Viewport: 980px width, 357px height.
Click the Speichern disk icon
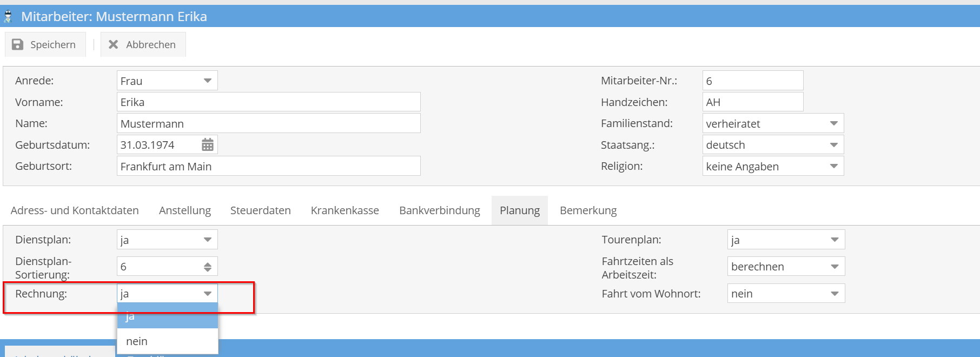[x=17, y=44]
